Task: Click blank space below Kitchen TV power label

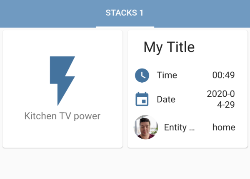Action: point(62,135)
